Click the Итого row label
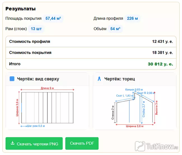 (15, 64)
